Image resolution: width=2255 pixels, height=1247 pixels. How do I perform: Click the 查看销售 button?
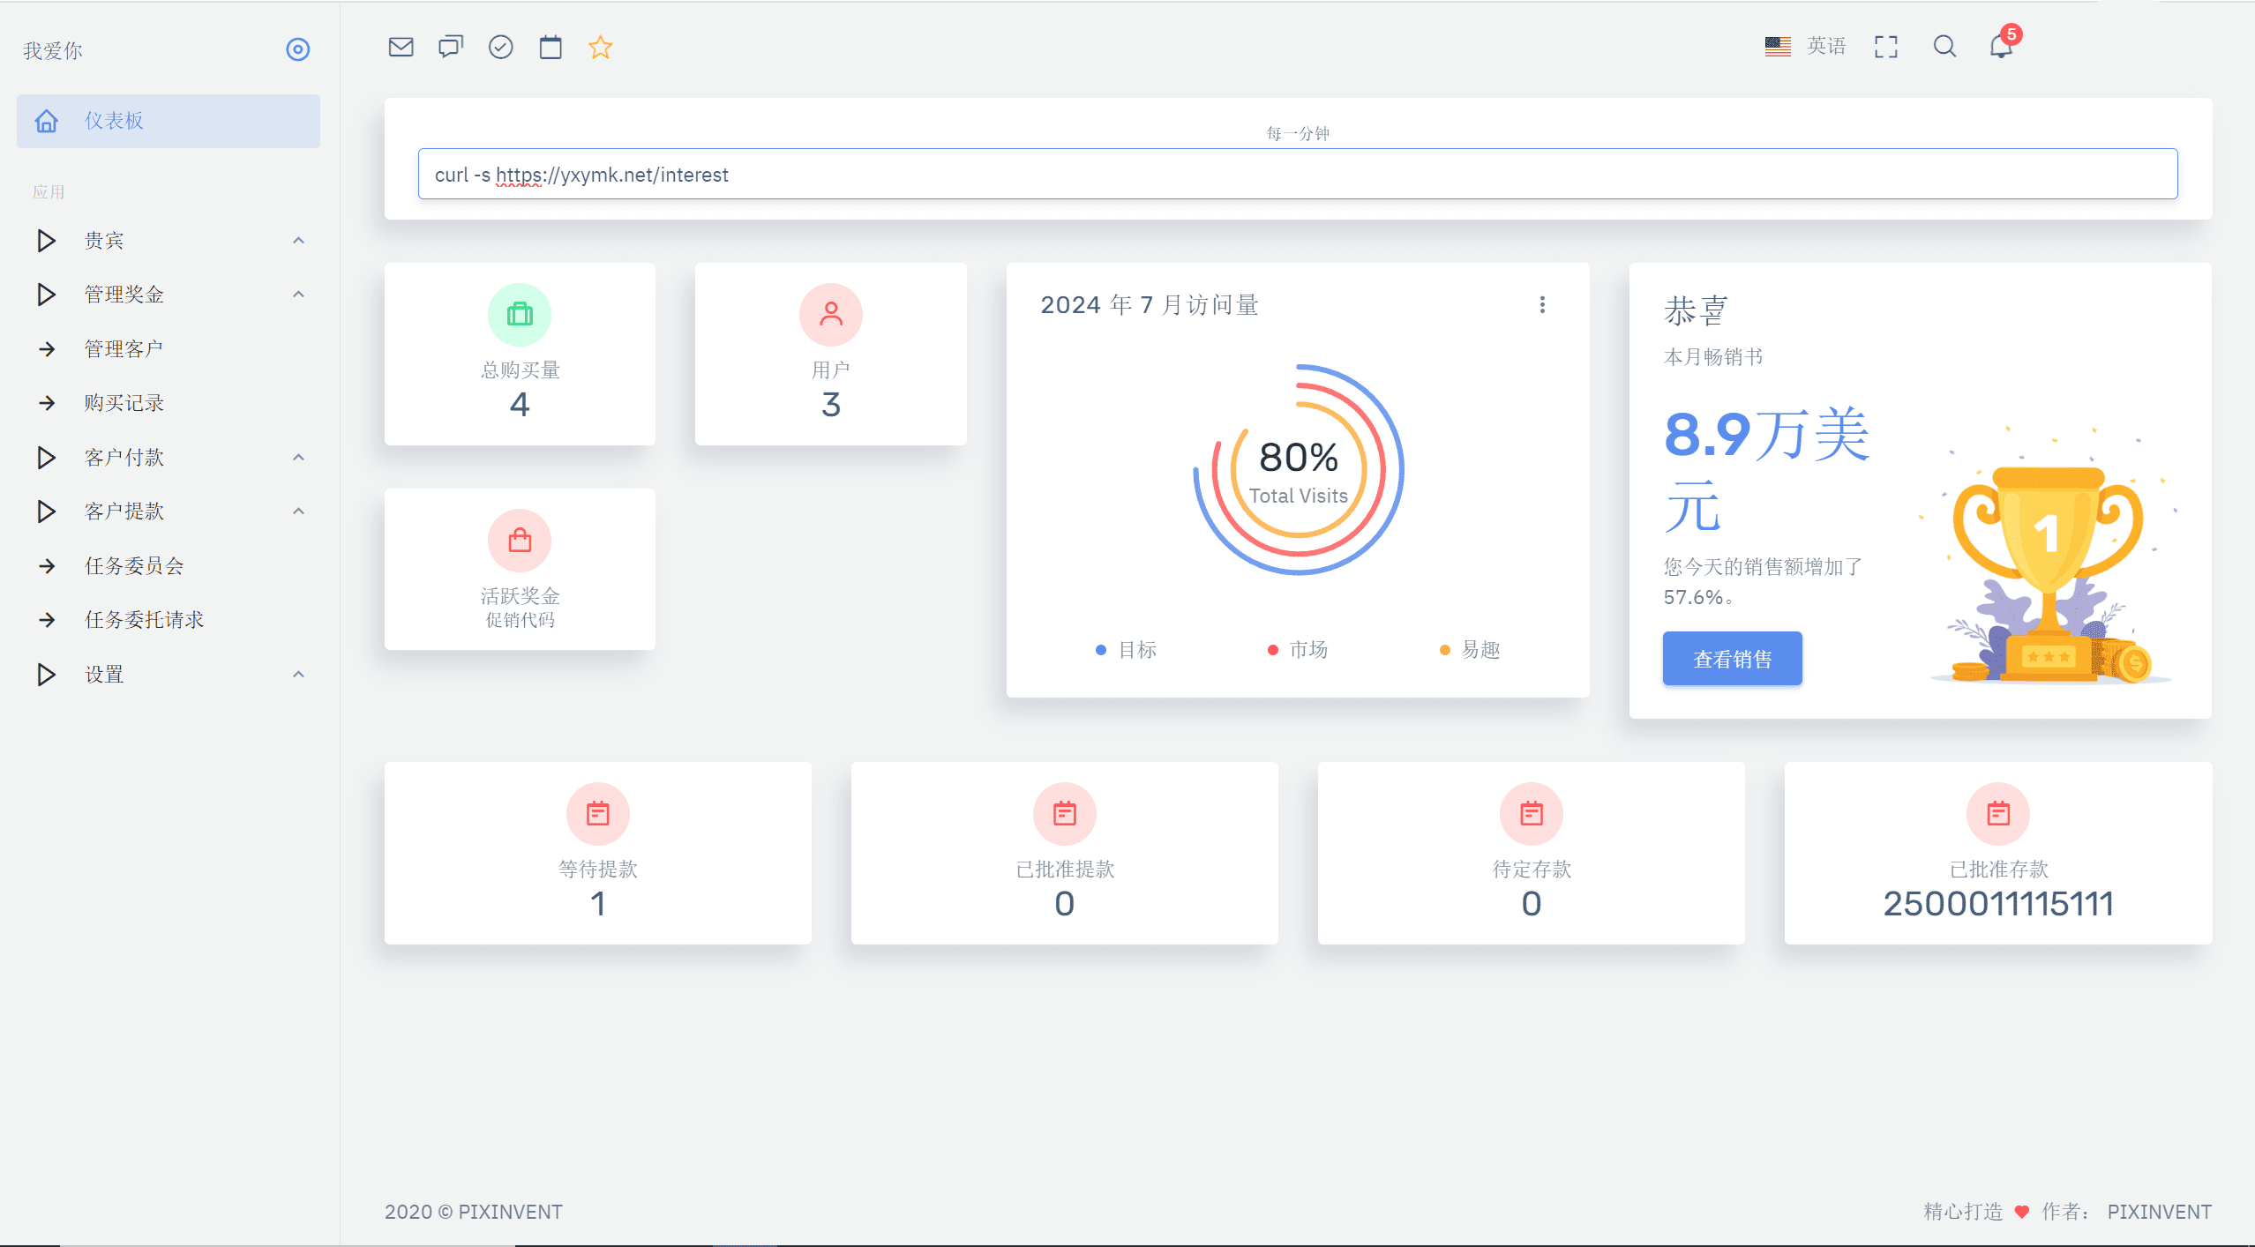1732,659
